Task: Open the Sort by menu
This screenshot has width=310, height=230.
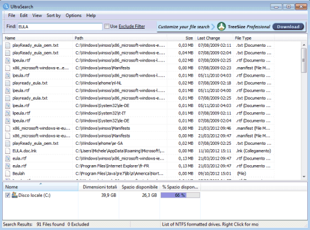Action: coord(54,15)
